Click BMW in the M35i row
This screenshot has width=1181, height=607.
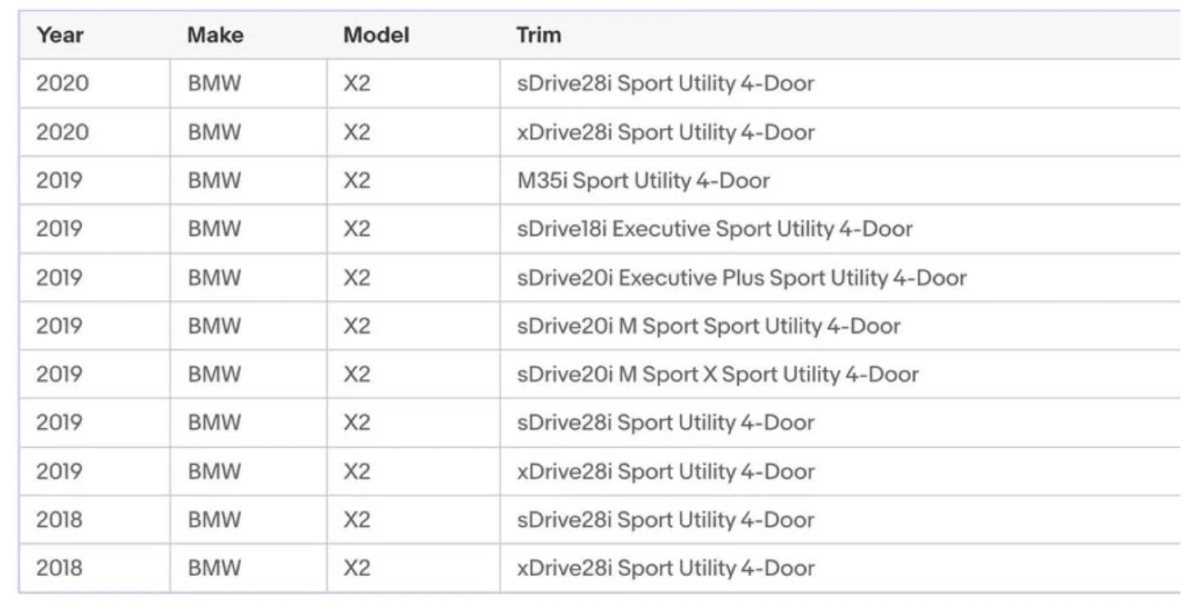point(215,180)
